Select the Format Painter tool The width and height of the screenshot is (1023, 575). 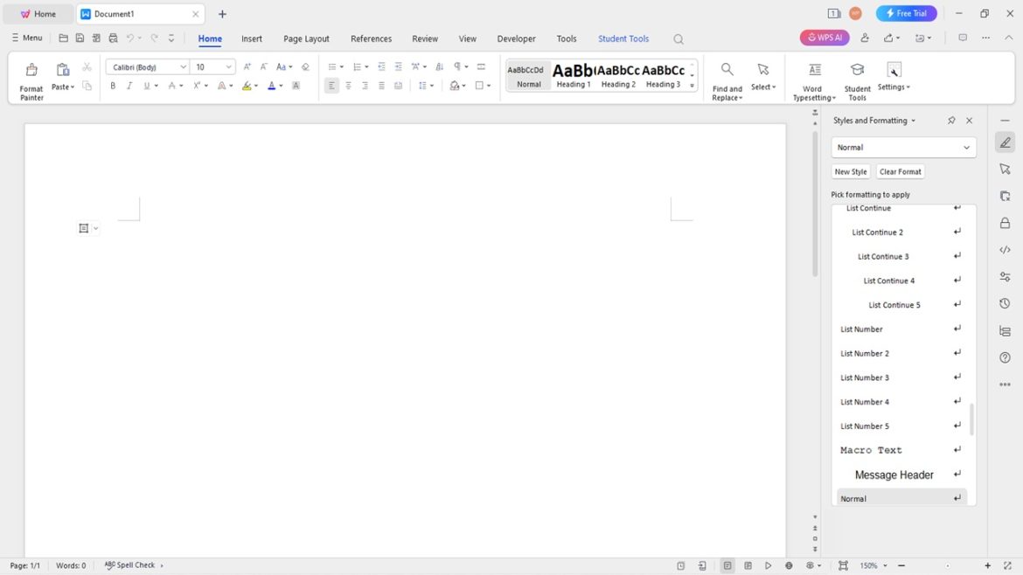31,78
